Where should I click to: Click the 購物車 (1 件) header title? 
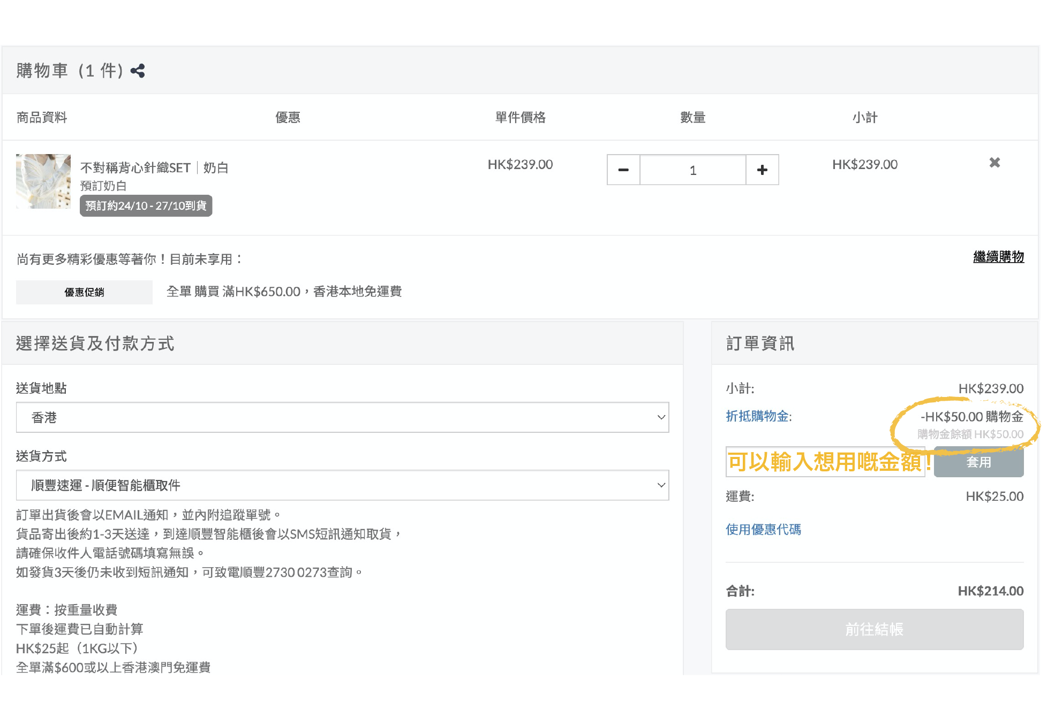point(70,71)
